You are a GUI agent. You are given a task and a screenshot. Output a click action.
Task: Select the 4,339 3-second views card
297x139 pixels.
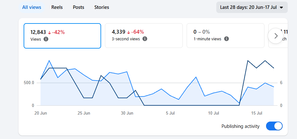pyautogui.click(x=144, y=36)
